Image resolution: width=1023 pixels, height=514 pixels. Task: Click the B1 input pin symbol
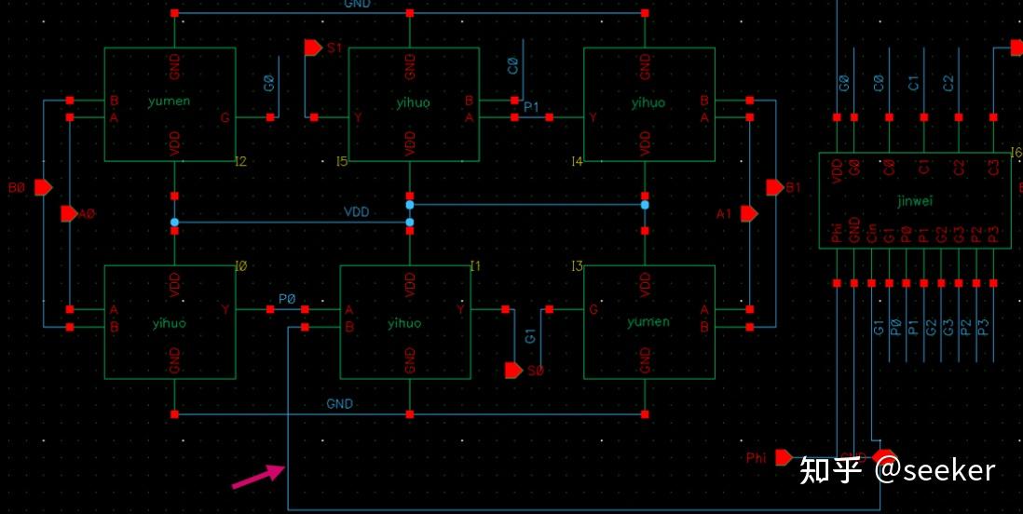[x=775, y=188]
